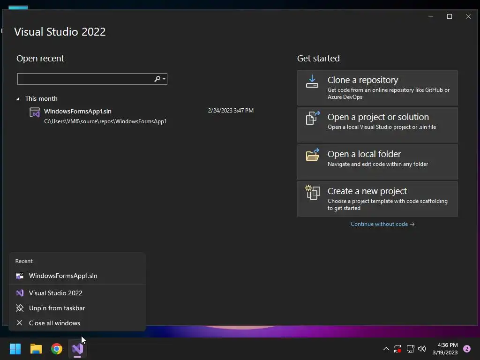Image resolution: width=480 pixels, height=360 pixels.
Task: Click the solution file icon beside WindowsFormsApp1.sln
Action: (35, 112)
